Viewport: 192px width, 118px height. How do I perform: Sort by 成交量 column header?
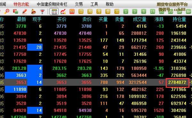pos(140,19)
